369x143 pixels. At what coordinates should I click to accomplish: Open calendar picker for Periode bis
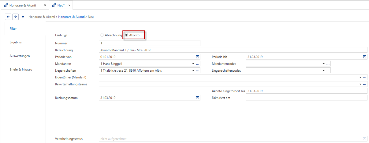[364, 57]
